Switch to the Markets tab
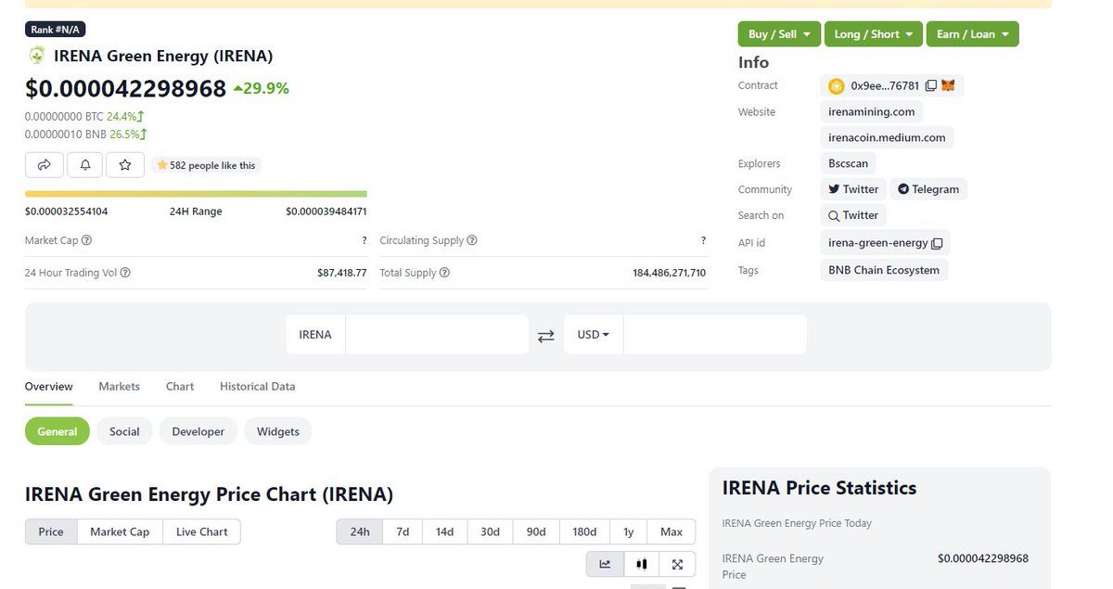Viewport: 1113px width, 589px height. point(119,387)
